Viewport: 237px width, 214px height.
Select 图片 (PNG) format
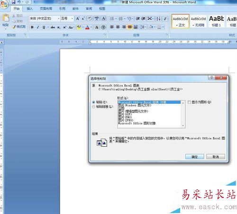125,117
